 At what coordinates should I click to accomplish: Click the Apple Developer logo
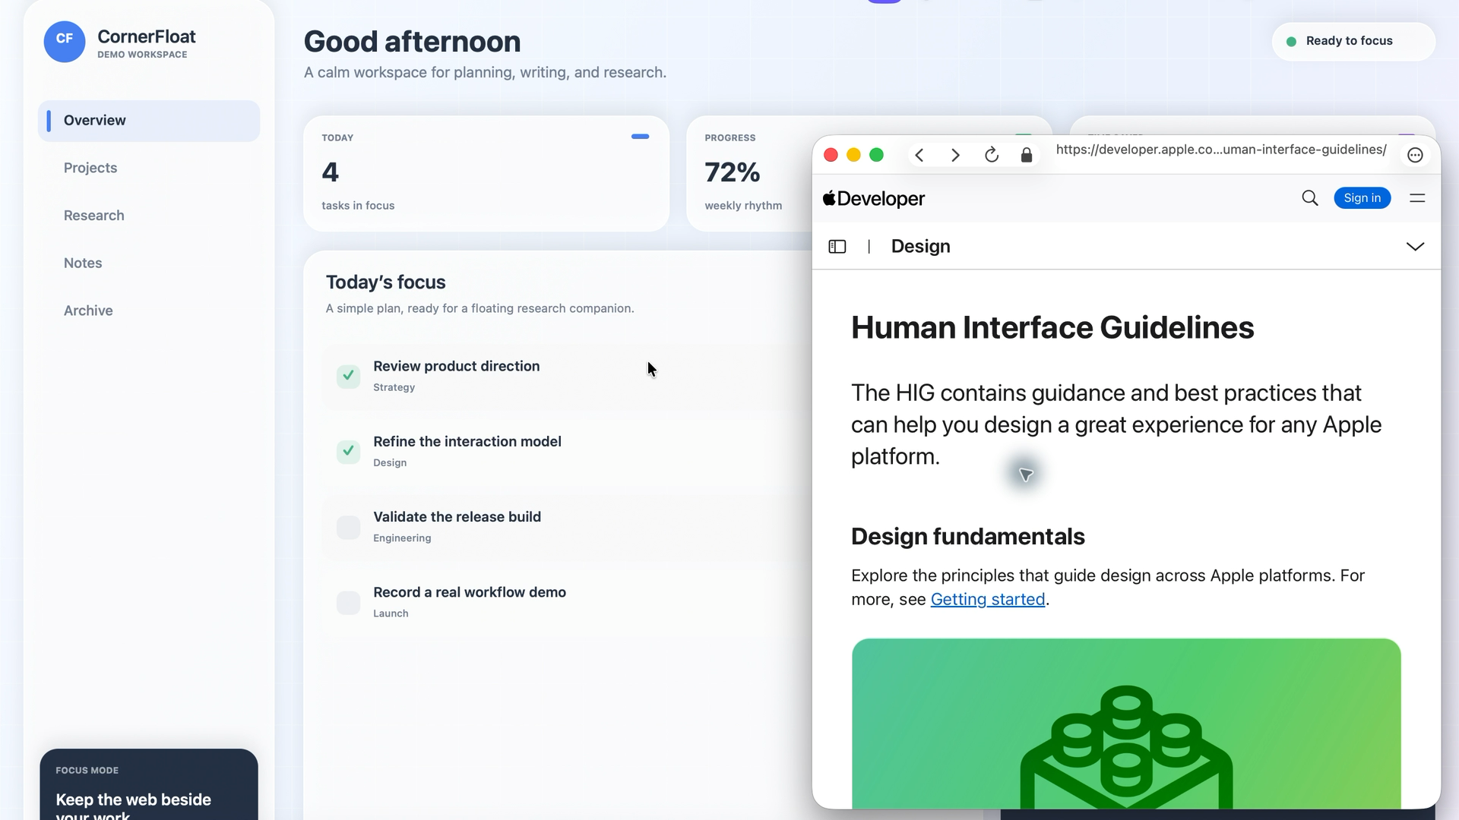coord(874,199)
